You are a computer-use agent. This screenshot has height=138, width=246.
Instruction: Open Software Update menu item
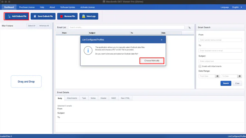click(68, 7)
